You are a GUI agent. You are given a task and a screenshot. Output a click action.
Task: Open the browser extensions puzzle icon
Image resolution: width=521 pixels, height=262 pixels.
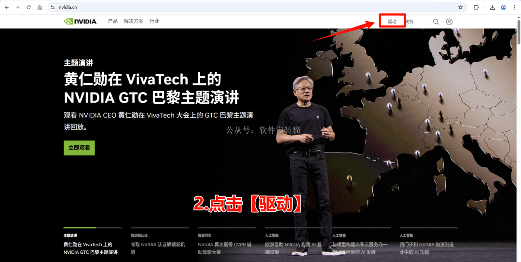[x=476, y=7]
